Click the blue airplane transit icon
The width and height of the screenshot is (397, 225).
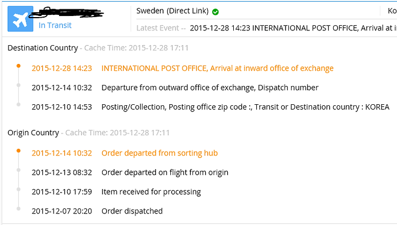pyautogui.click(x=20, y=19)
